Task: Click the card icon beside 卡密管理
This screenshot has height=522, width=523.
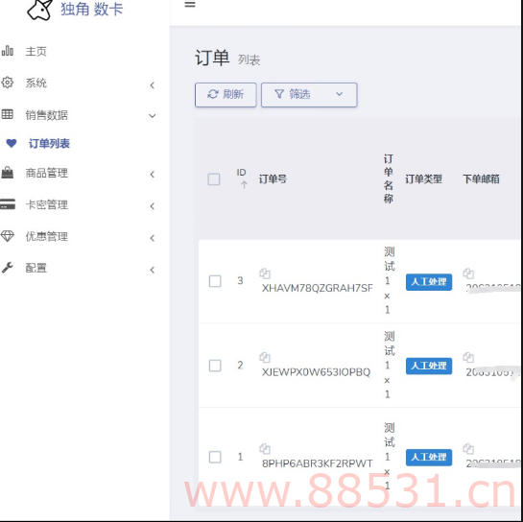Action: (8, 203)
